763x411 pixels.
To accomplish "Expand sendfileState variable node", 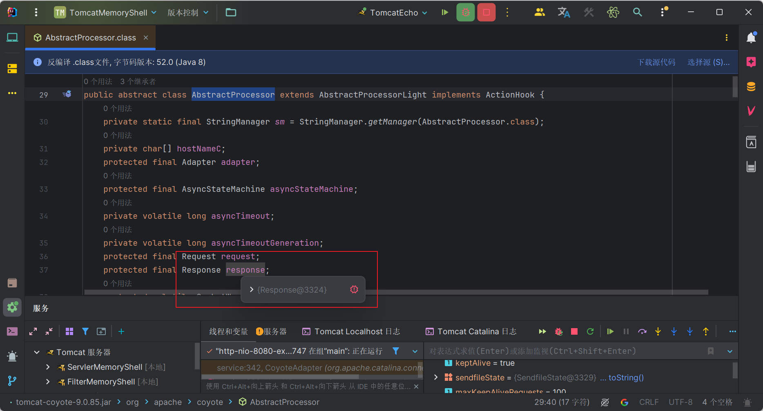I will click(436, 377).
